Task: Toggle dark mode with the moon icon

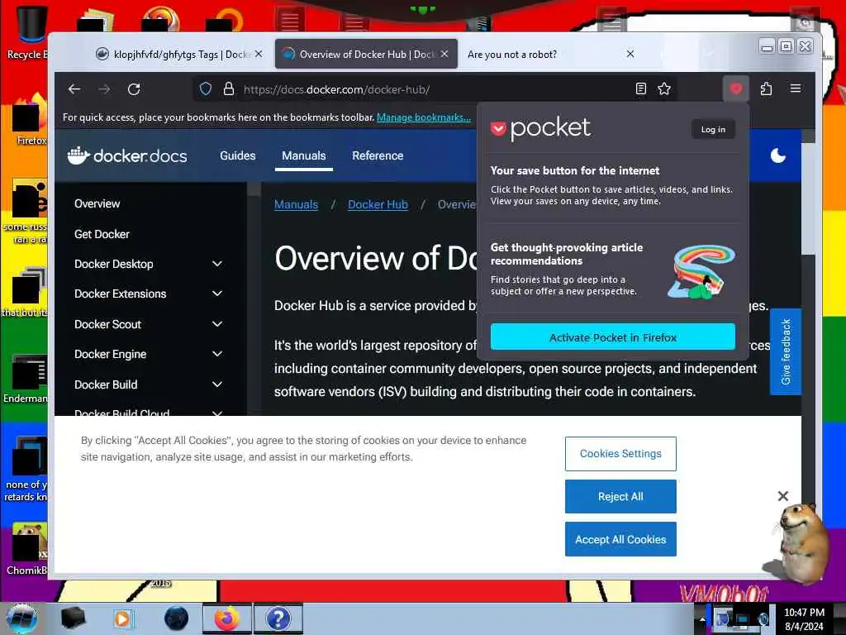Action: 777,156
